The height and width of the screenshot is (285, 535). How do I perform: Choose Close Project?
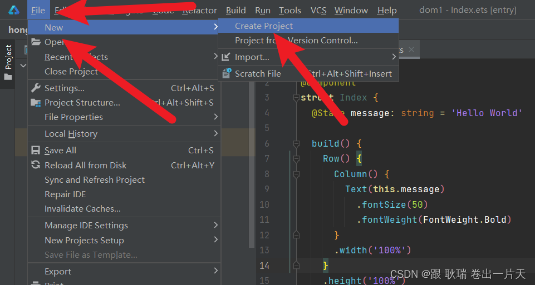pyautogui.click(x=124, y=72)
